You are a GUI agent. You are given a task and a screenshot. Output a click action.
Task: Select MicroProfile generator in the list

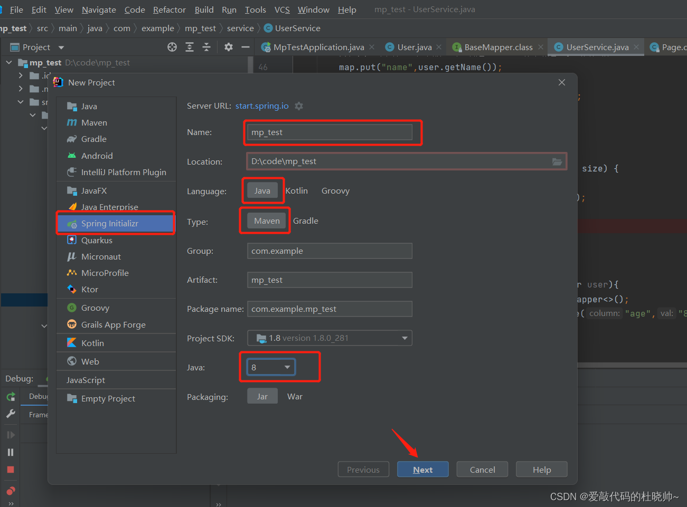[x=116, y=273]
